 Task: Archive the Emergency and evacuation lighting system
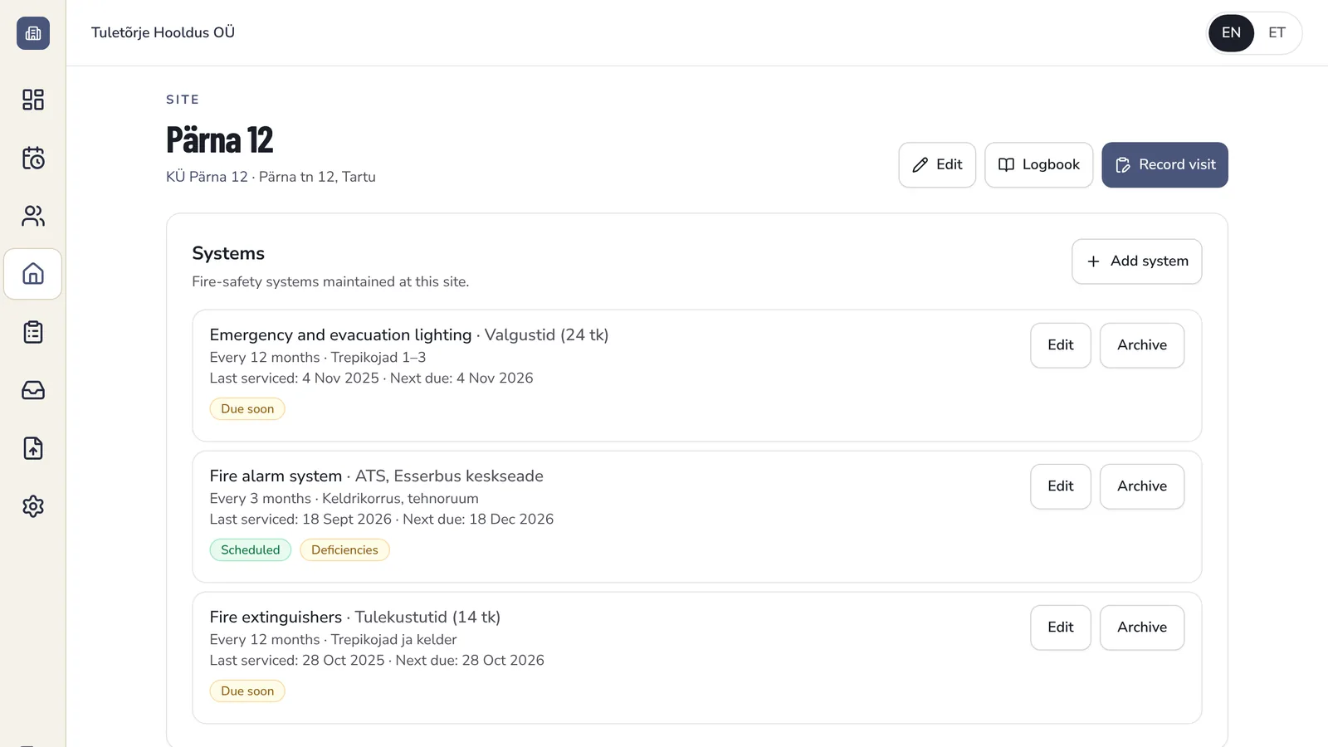1141,345
